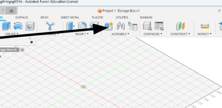Switch to the SHEET METAL tab
The width and height of the screenshot is (222, 108).
tap(70, 17)
